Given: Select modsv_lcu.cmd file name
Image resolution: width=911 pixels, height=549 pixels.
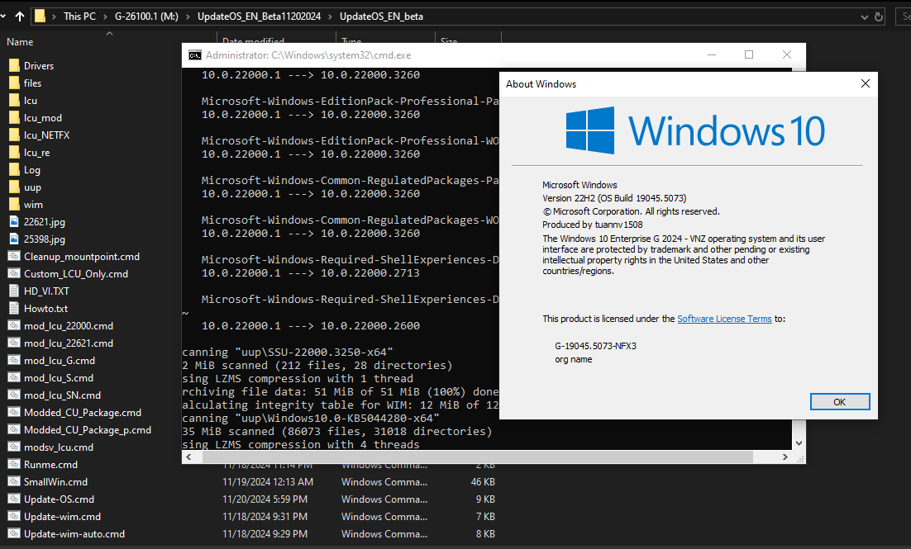Looking at the screenshot, I should pyautogui.click(x=58, y=447).
